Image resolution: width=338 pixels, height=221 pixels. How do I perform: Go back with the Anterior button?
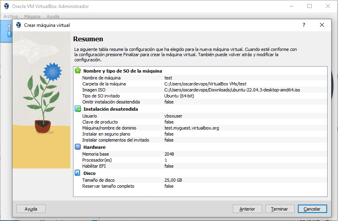pyautogui.click(x=247, y=209)
